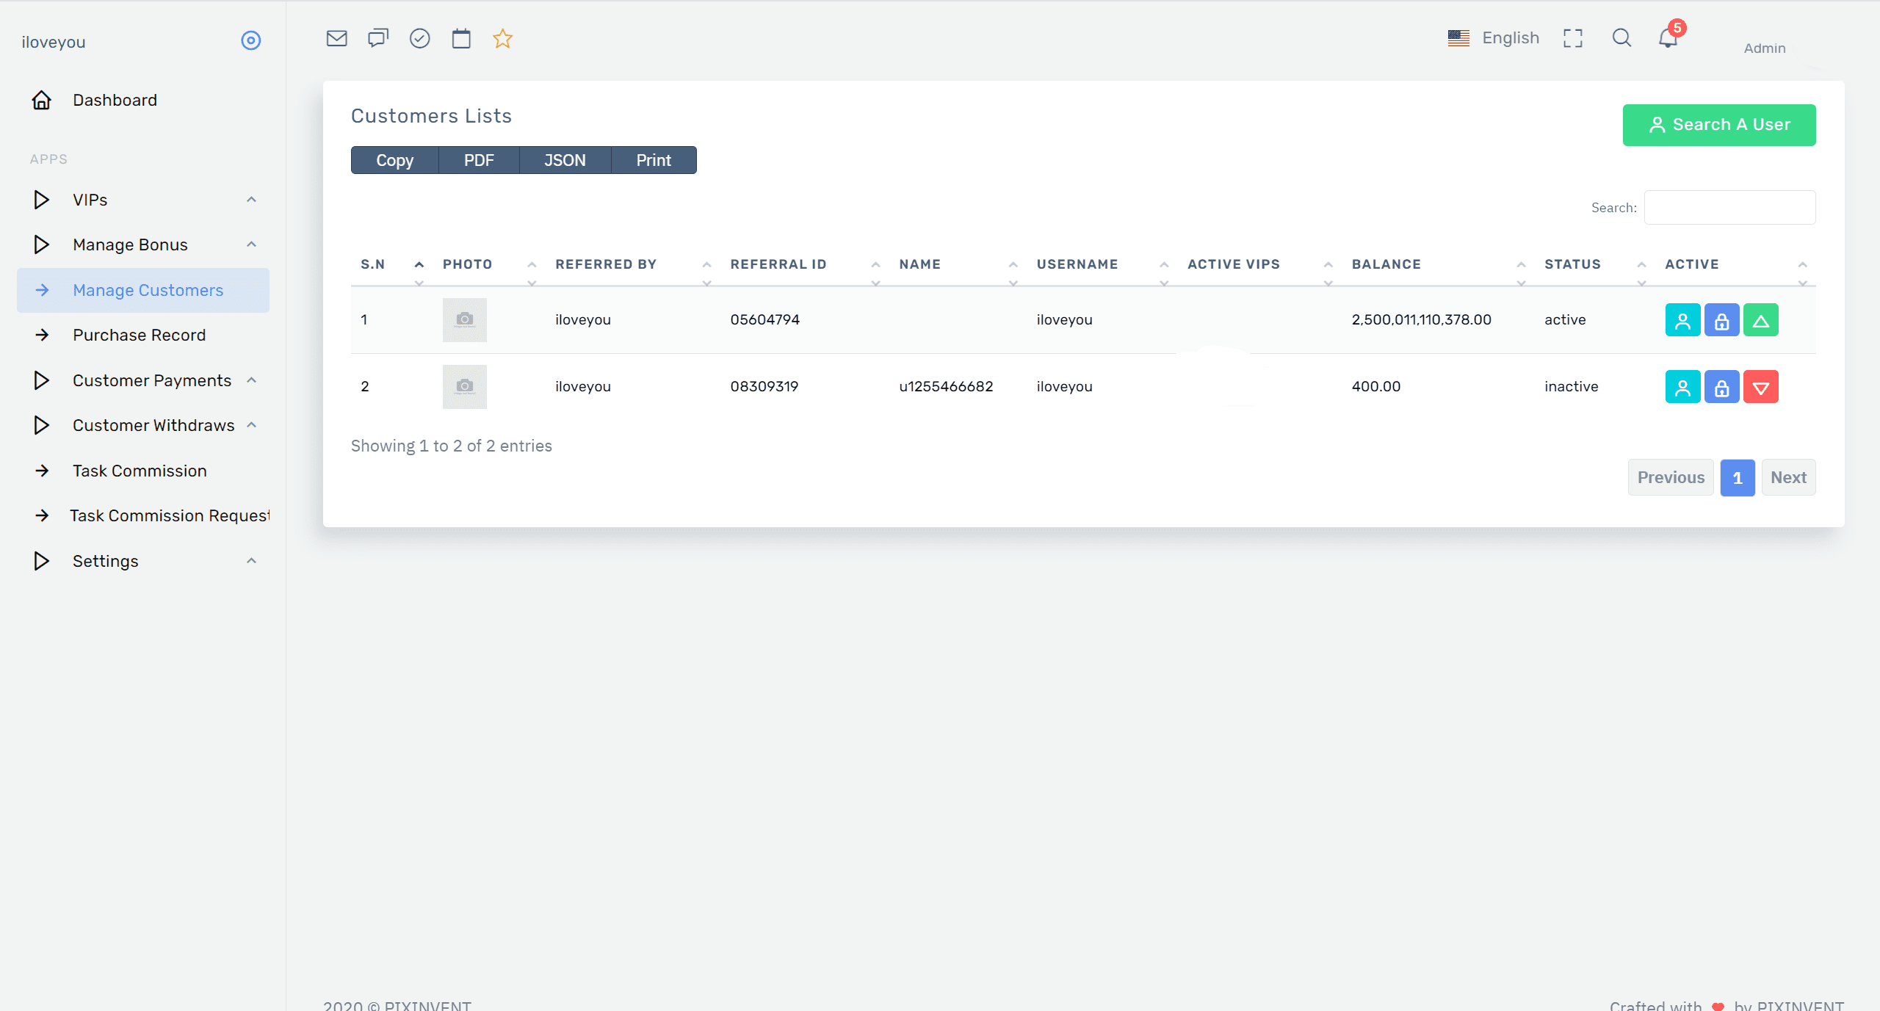Click the green triangle status toggle in row 1
This screenshot has width=1880, height=1011.
tap(1760, 320)
